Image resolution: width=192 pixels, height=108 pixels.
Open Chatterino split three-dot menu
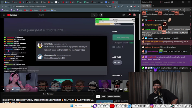188,10
